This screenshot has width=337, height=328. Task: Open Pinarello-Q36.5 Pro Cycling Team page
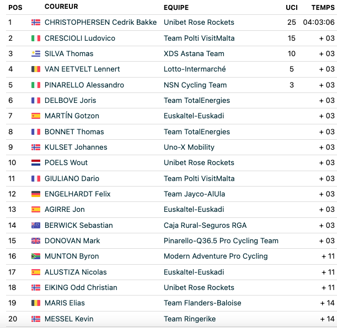click(x=221, y=240)
